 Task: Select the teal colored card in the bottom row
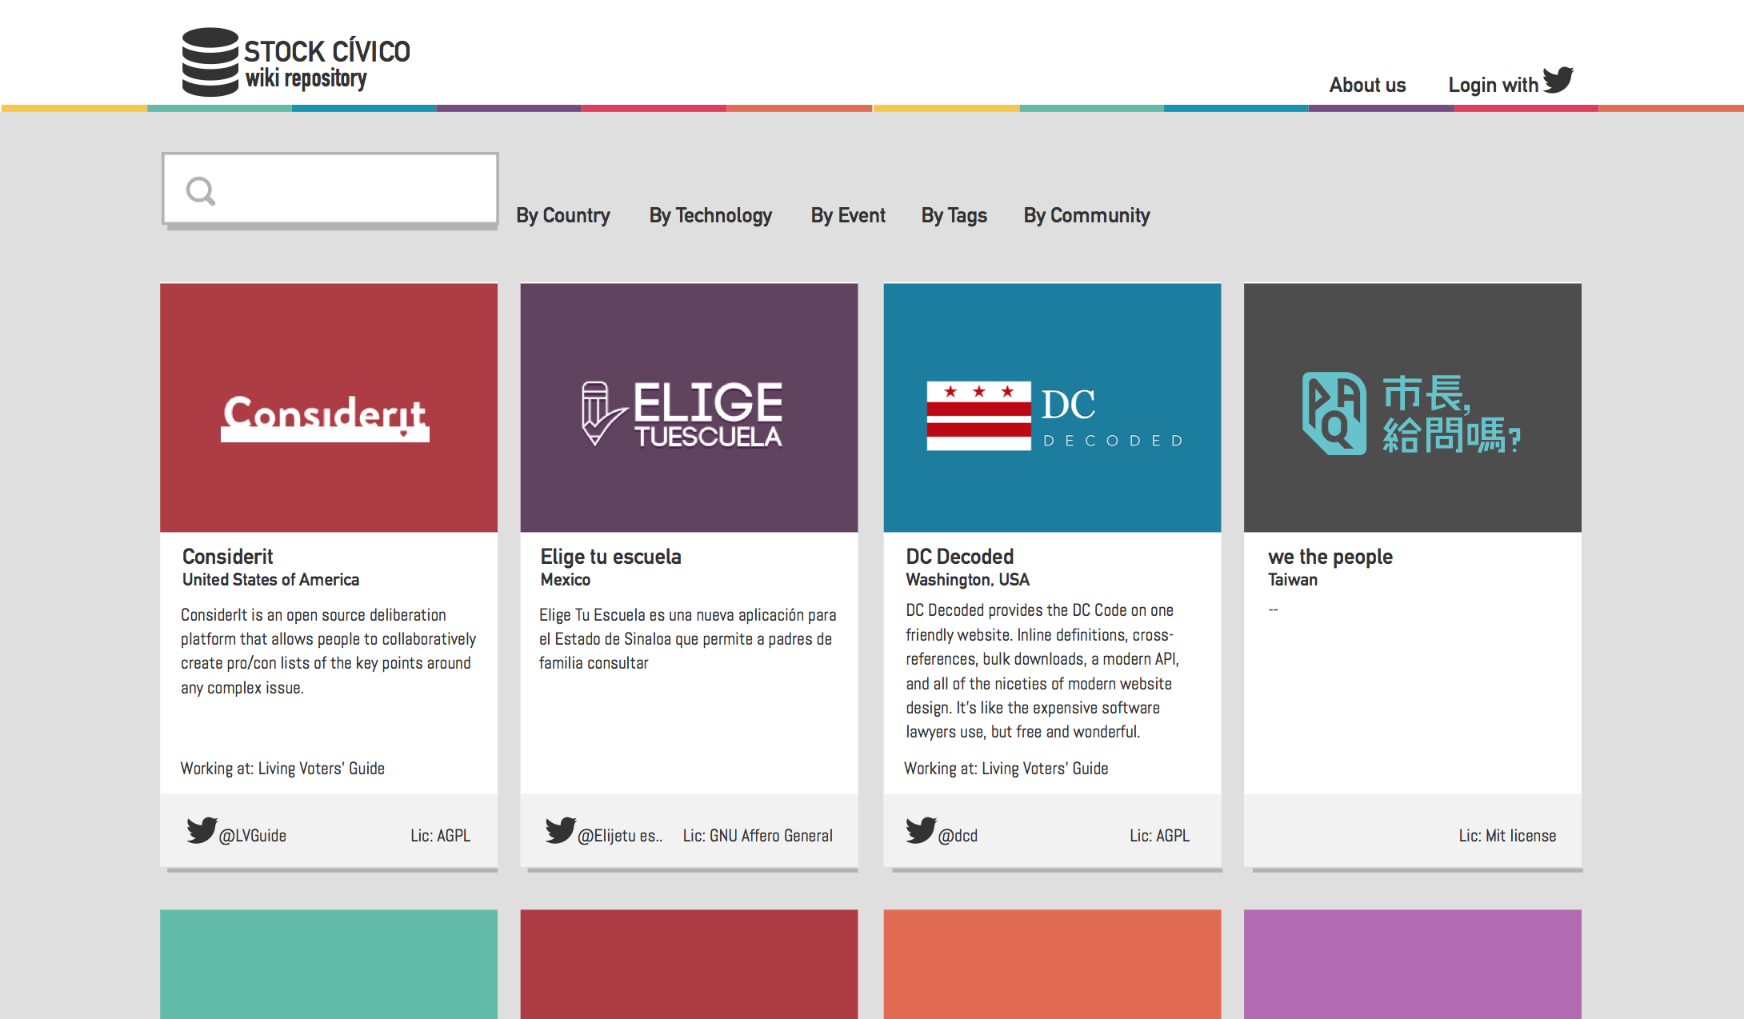coord(329,964)
